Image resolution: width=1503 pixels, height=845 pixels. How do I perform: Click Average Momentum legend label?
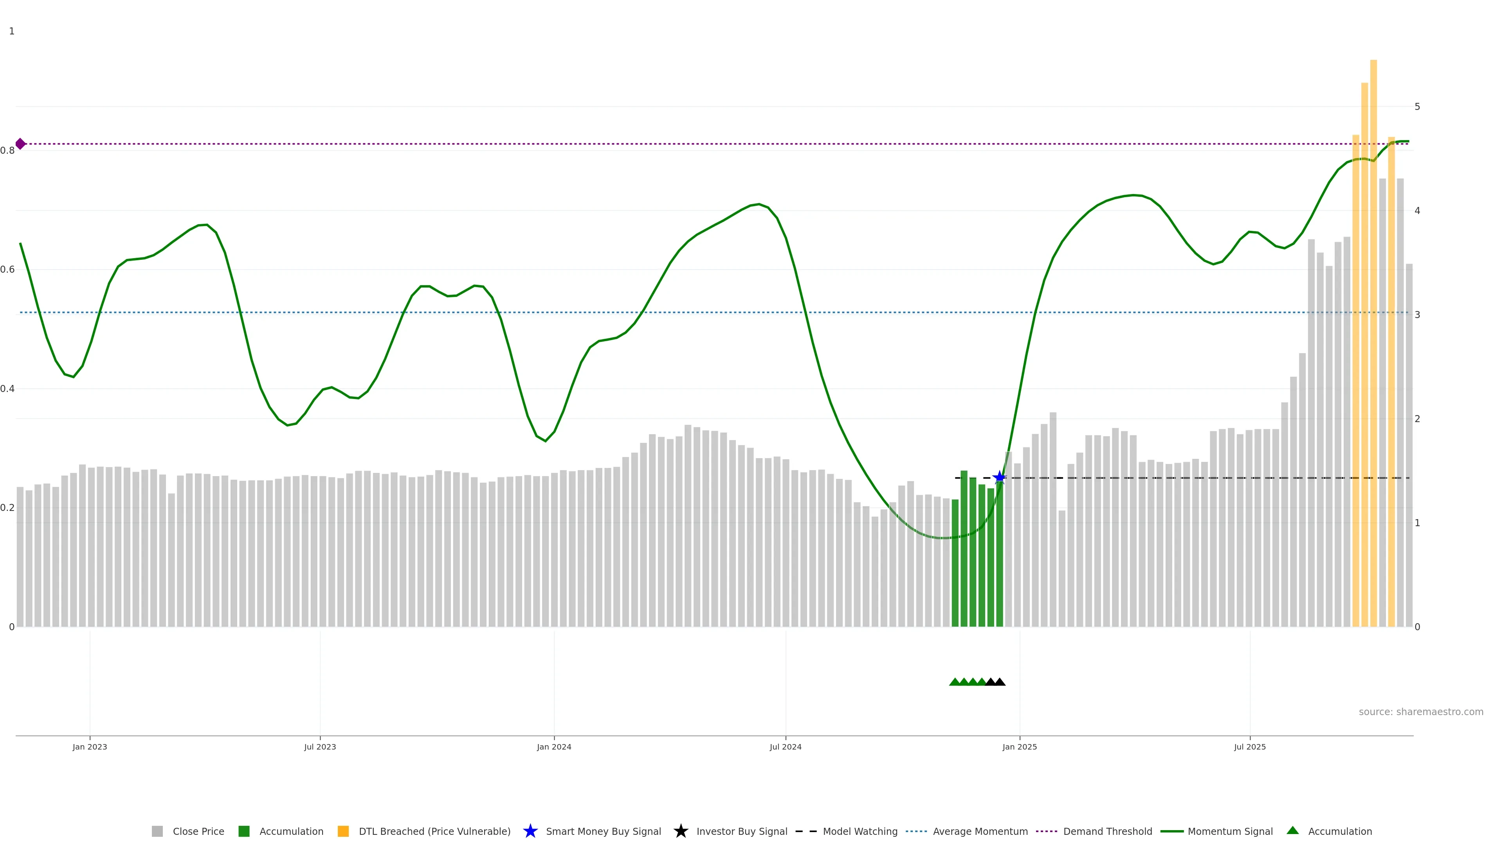980,831
